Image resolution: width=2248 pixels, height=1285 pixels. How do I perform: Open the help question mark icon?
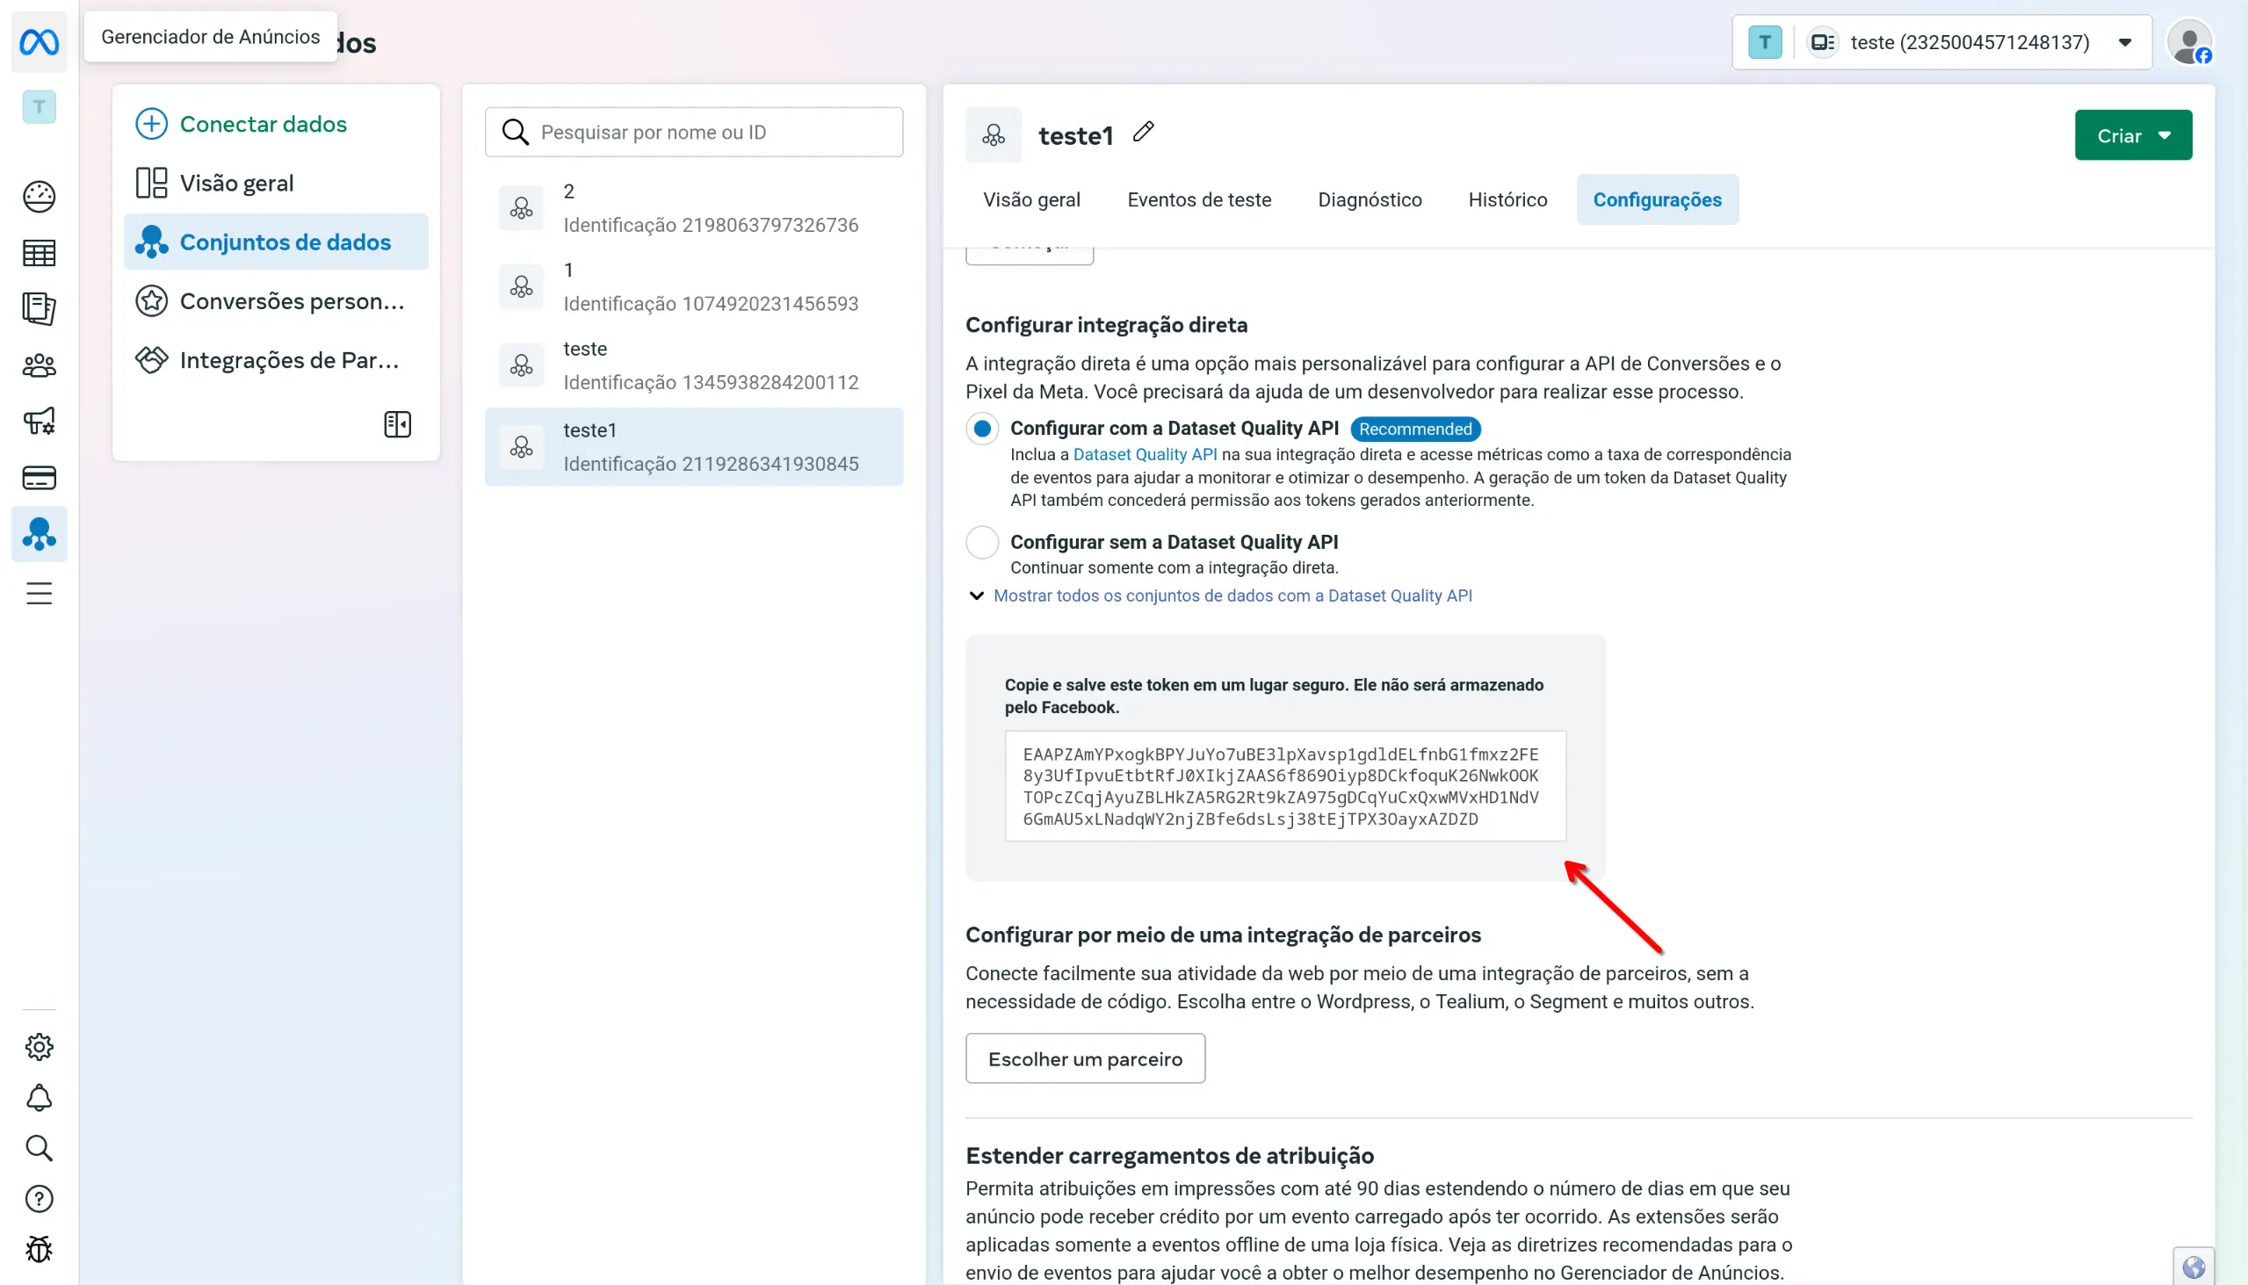pos(39,1199)
